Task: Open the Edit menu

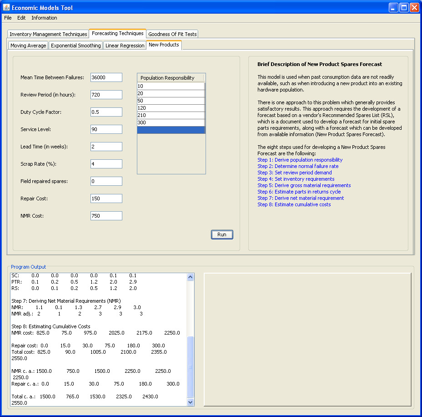Action: click(21, 18)
